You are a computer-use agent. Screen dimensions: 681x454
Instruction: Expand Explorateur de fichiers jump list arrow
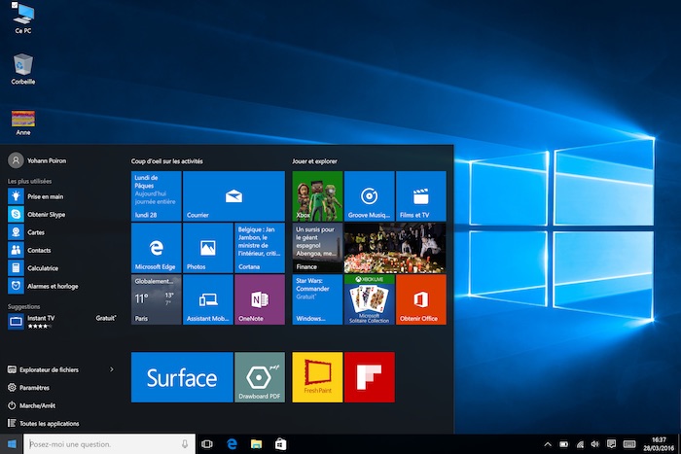[x=112, y=369]
